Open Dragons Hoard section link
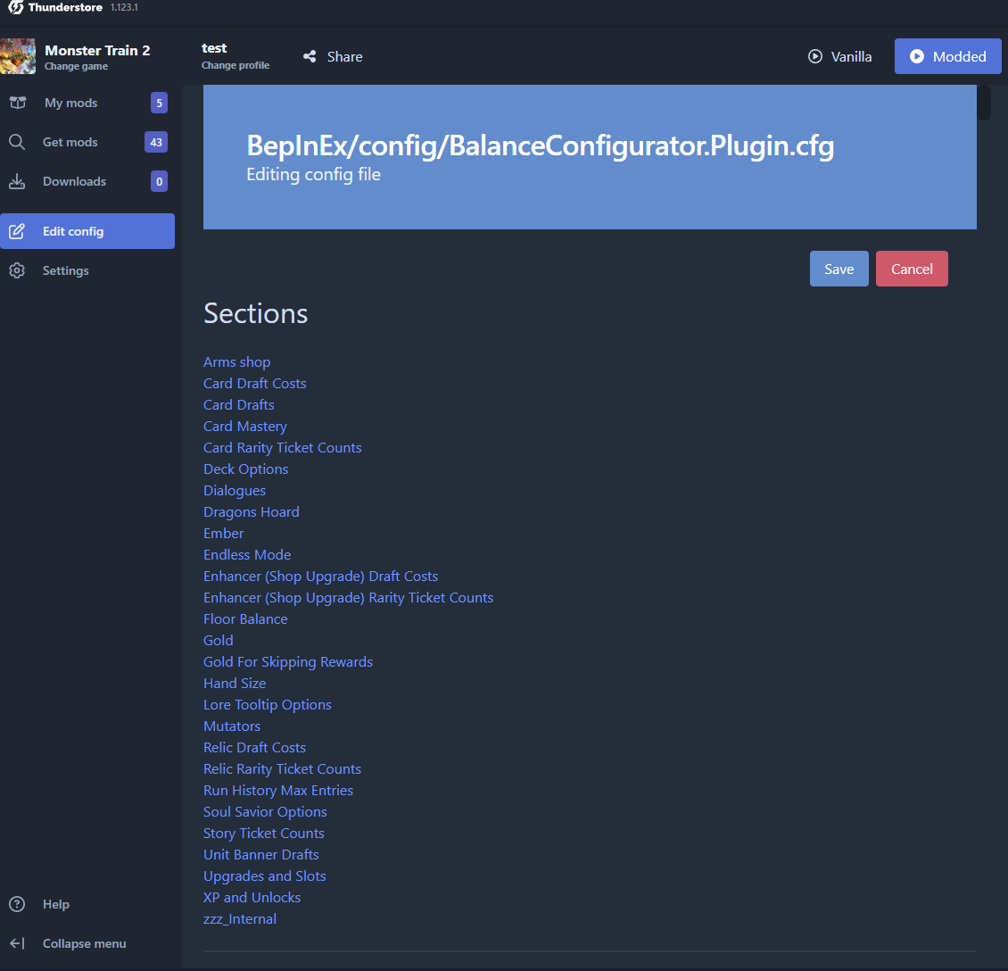Viewport: 1008px width, 971px height. tap(251, 512)
